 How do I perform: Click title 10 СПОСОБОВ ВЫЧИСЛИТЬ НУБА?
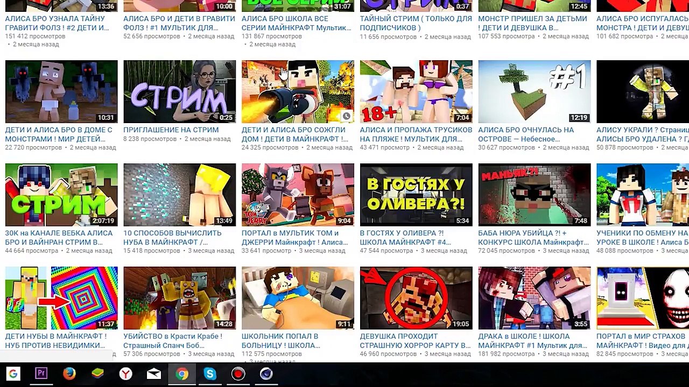point(172,237)
